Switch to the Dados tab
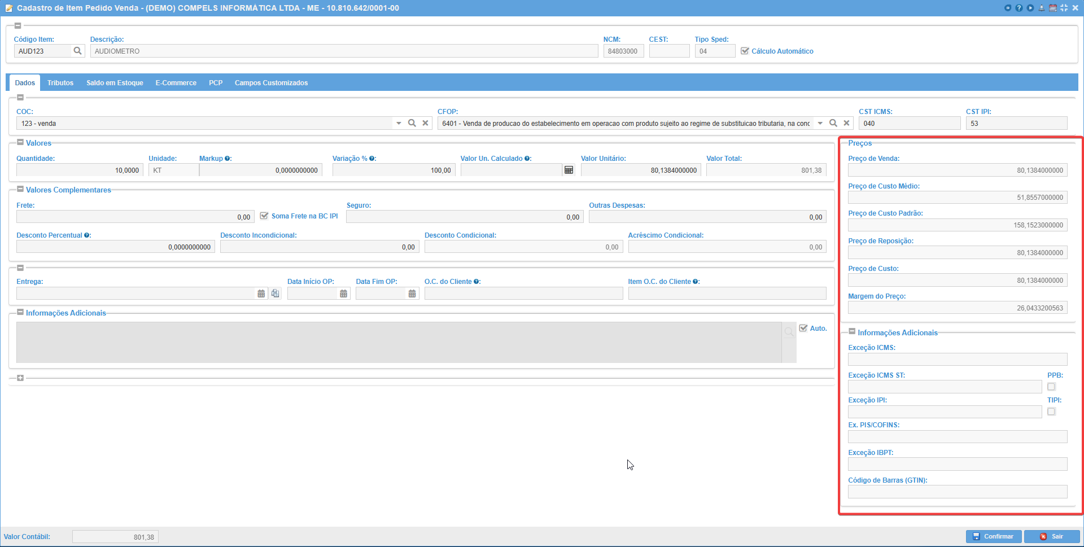The image size is (1084, 547). point(25,82)
